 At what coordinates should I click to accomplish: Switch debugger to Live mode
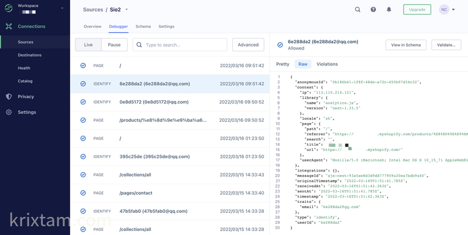click(88, 45)
